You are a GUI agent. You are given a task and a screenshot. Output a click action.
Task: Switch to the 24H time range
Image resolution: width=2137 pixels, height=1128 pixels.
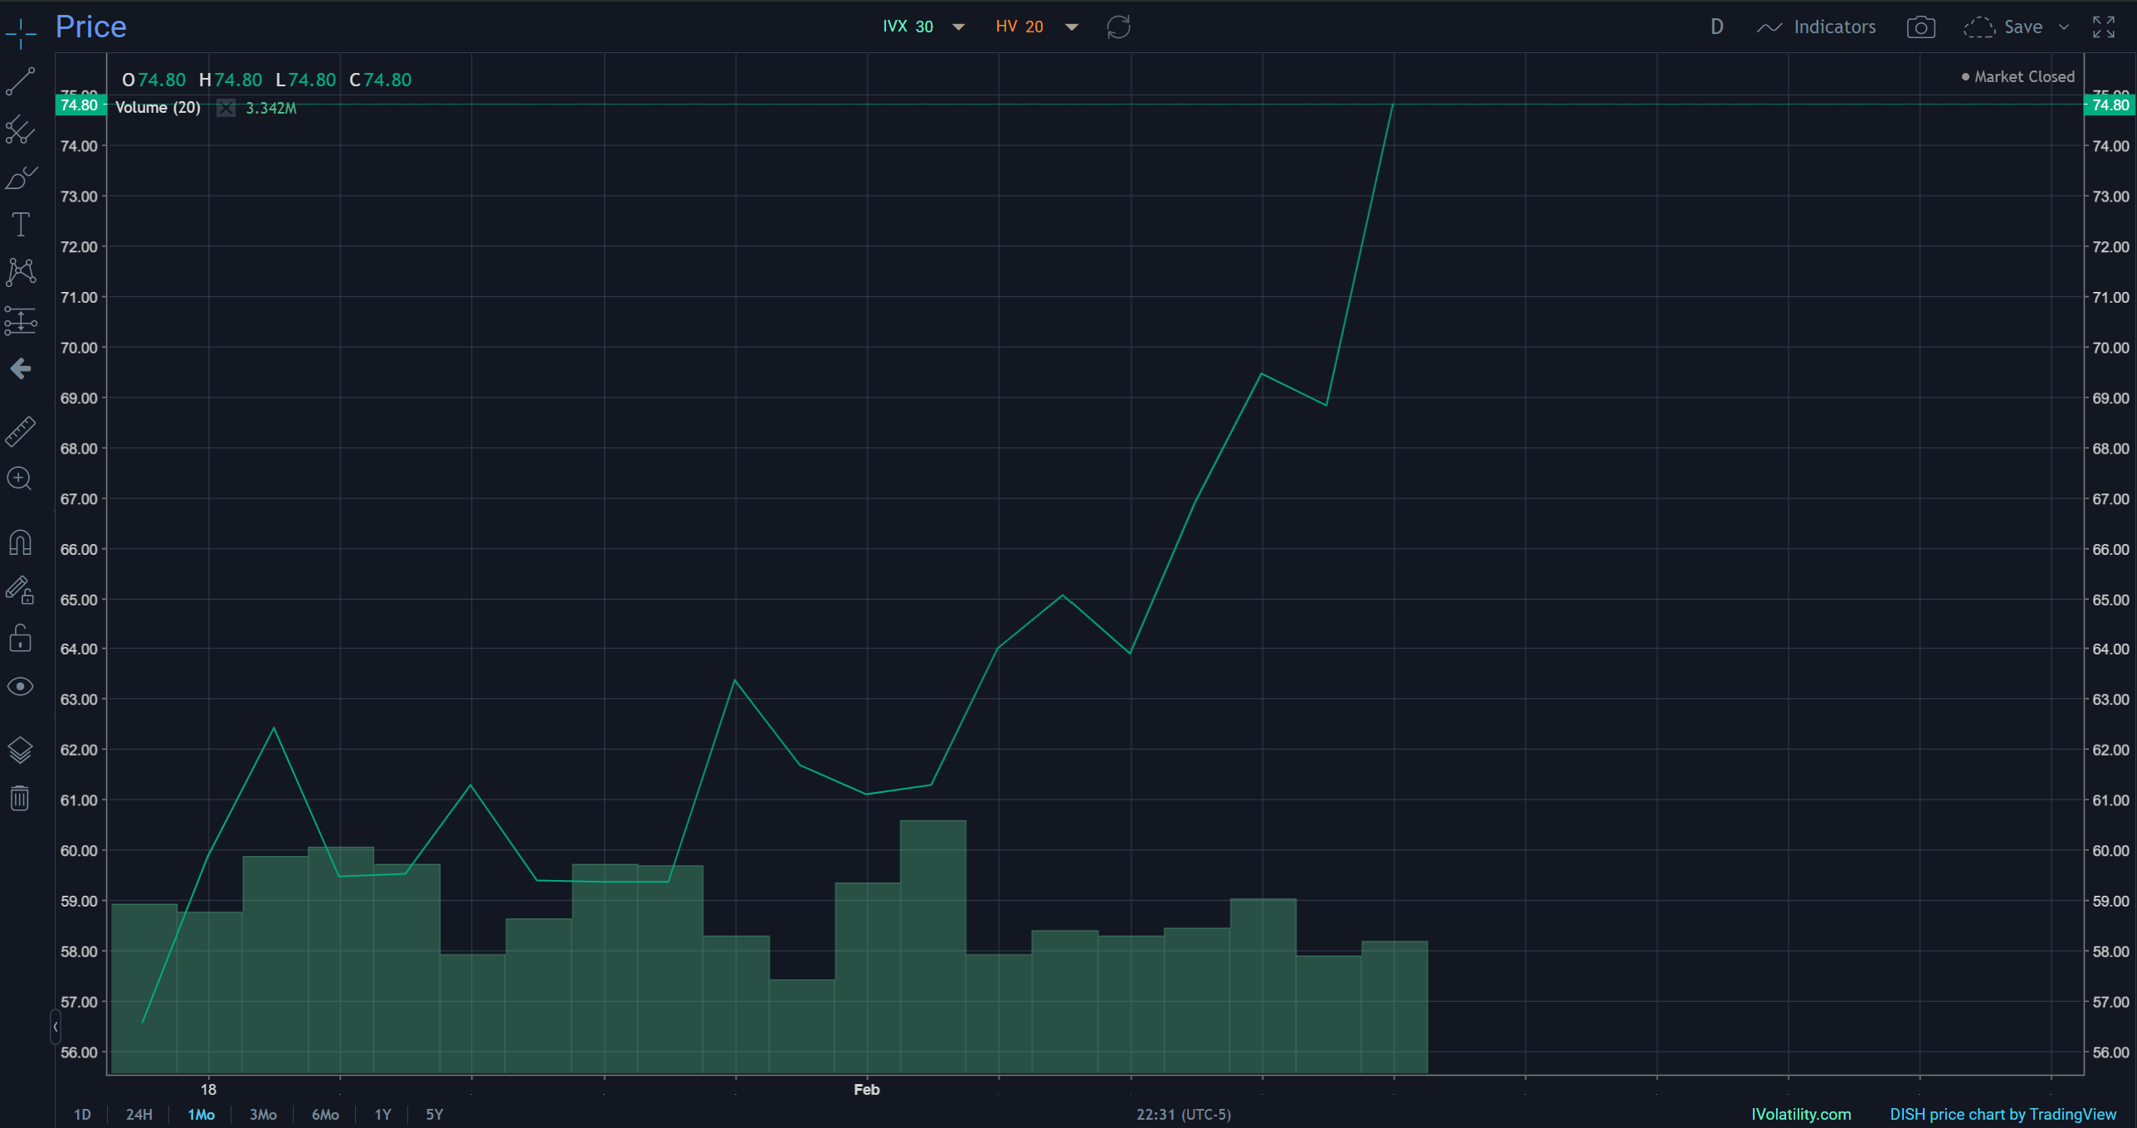[139, 1115]
